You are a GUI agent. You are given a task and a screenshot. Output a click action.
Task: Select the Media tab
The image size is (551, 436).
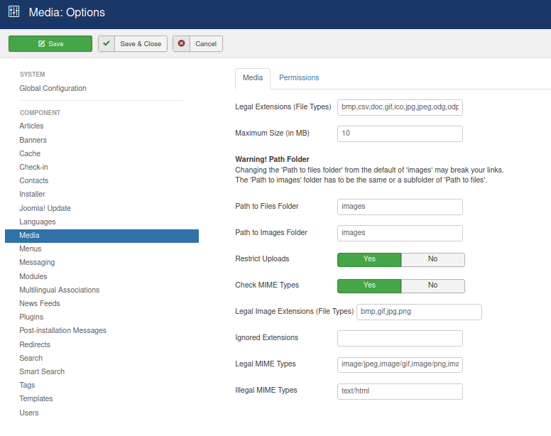pos(253,78)
